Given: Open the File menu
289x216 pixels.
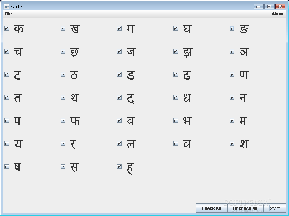Looking at the screenshot, I should 8,14.
